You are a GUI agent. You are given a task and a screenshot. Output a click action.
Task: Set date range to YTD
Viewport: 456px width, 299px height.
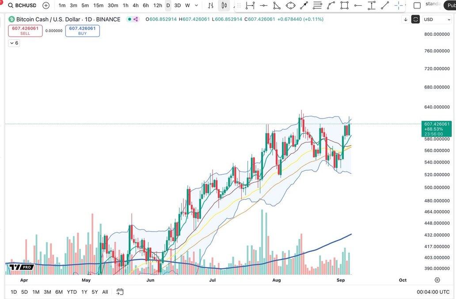tap(72, 292)
